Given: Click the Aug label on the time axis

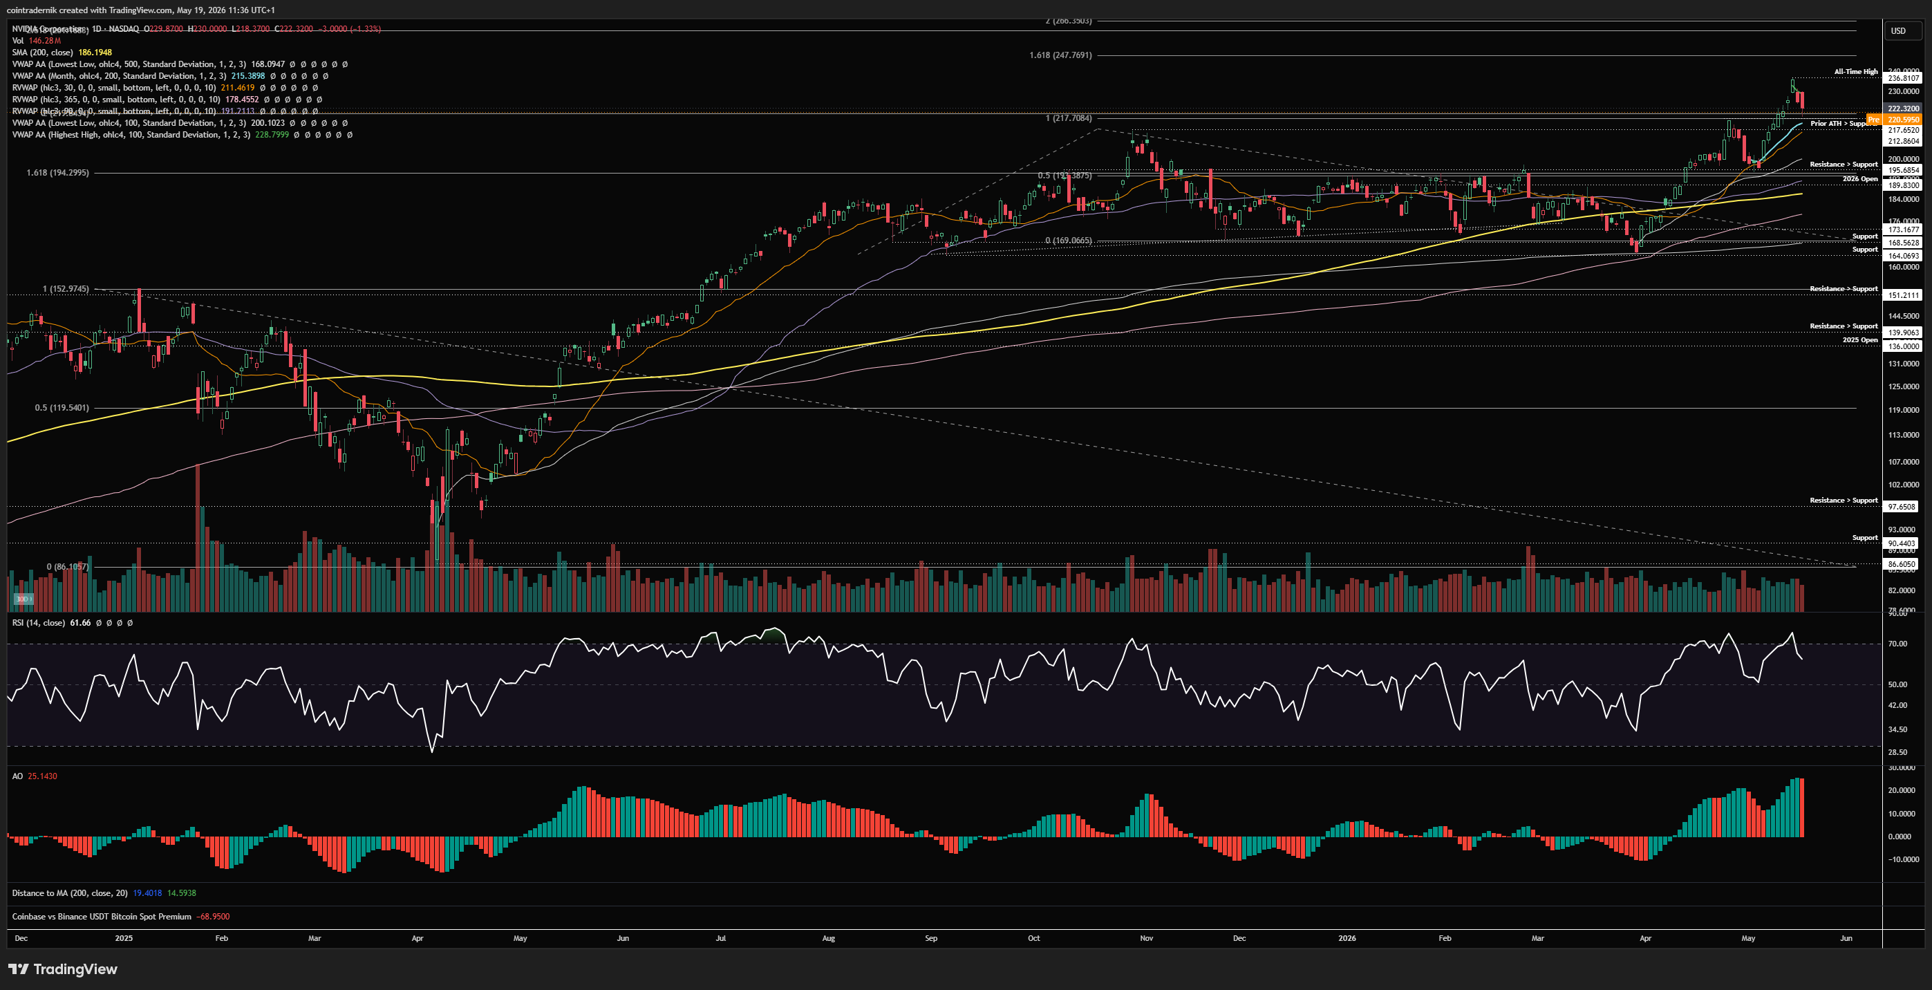Looking at the screenshot, I should coord(829,938).
